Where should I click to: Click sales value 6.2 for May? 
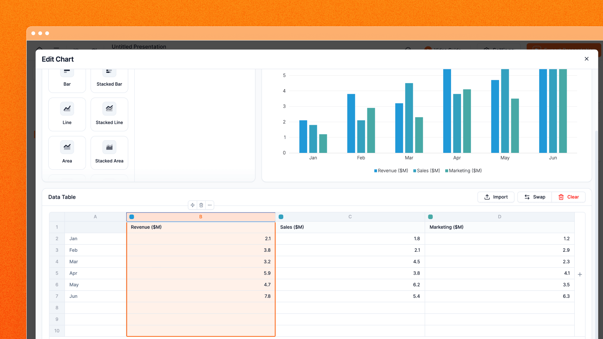click(x=350, y=285)
